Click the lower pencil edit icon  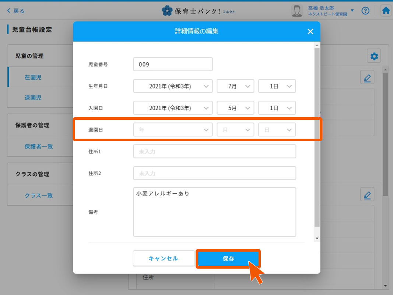[x=367, y=195]
